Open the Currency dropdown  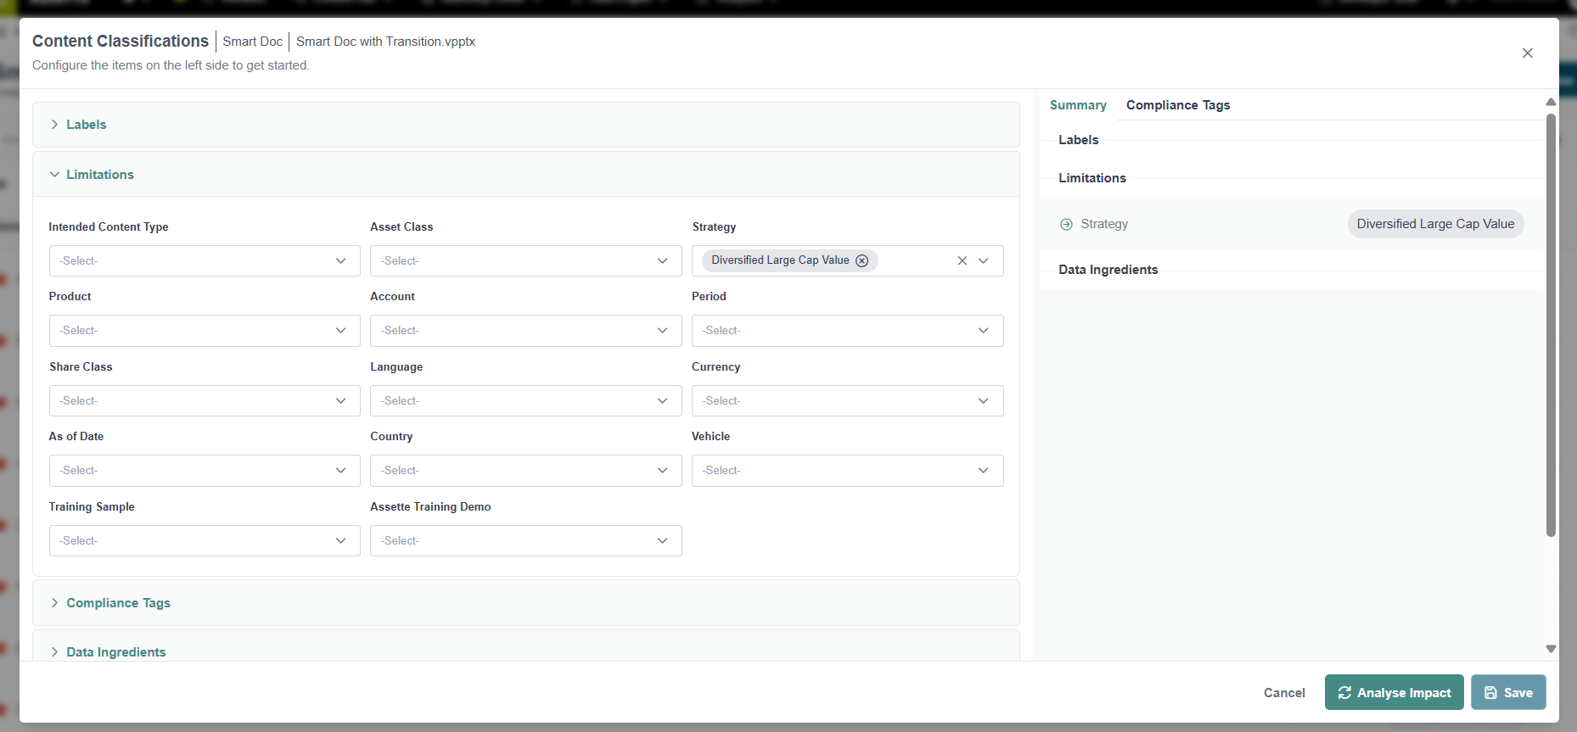click(848, 400)
